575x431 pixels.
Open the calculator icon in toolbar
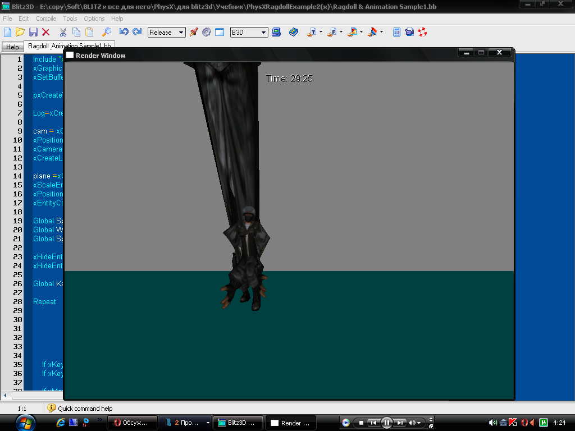pyautogui.click(x=396, y=32)
